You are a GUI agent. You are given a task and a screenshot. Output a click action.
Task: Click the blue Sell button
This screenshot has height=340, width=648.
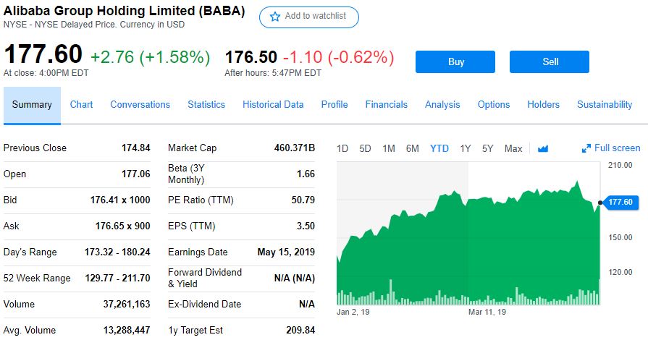click(550, 62)
